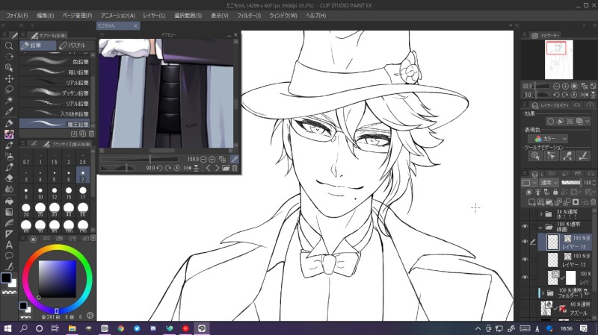The image size is (598, 335).
Task: Select the Text tool (A)
Action: click(9, 245)
